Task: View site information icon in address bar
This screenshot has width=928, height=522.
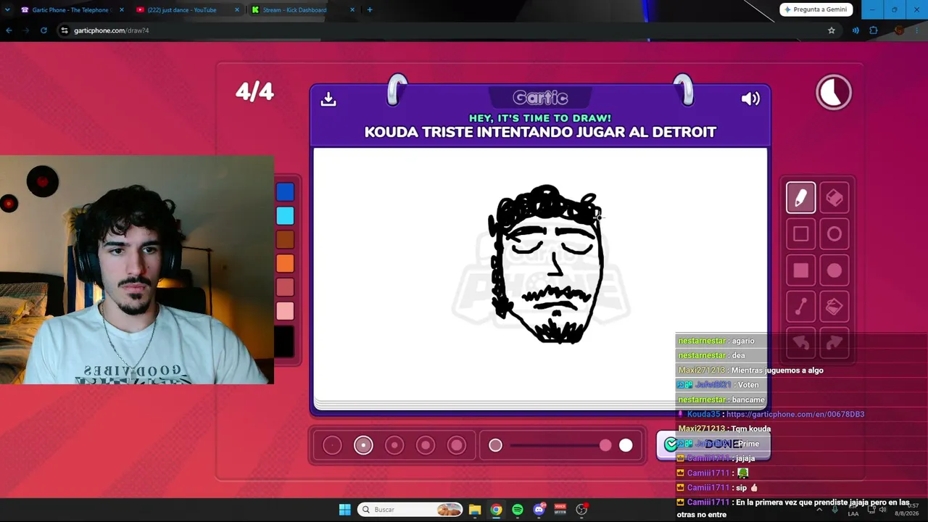Action: (x=65, y=30)
